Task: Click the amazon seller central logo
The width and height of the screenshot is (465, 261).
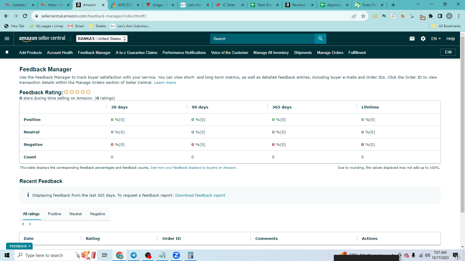Action: (42, 39)
